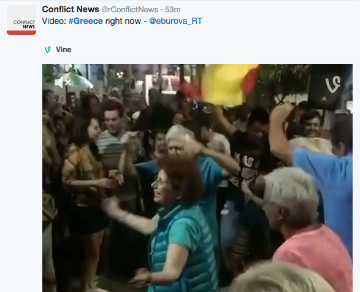The height and width of the screenshot is (292, 360).
Task: Open the #Greece hashtag
Action: click(86, 21)
